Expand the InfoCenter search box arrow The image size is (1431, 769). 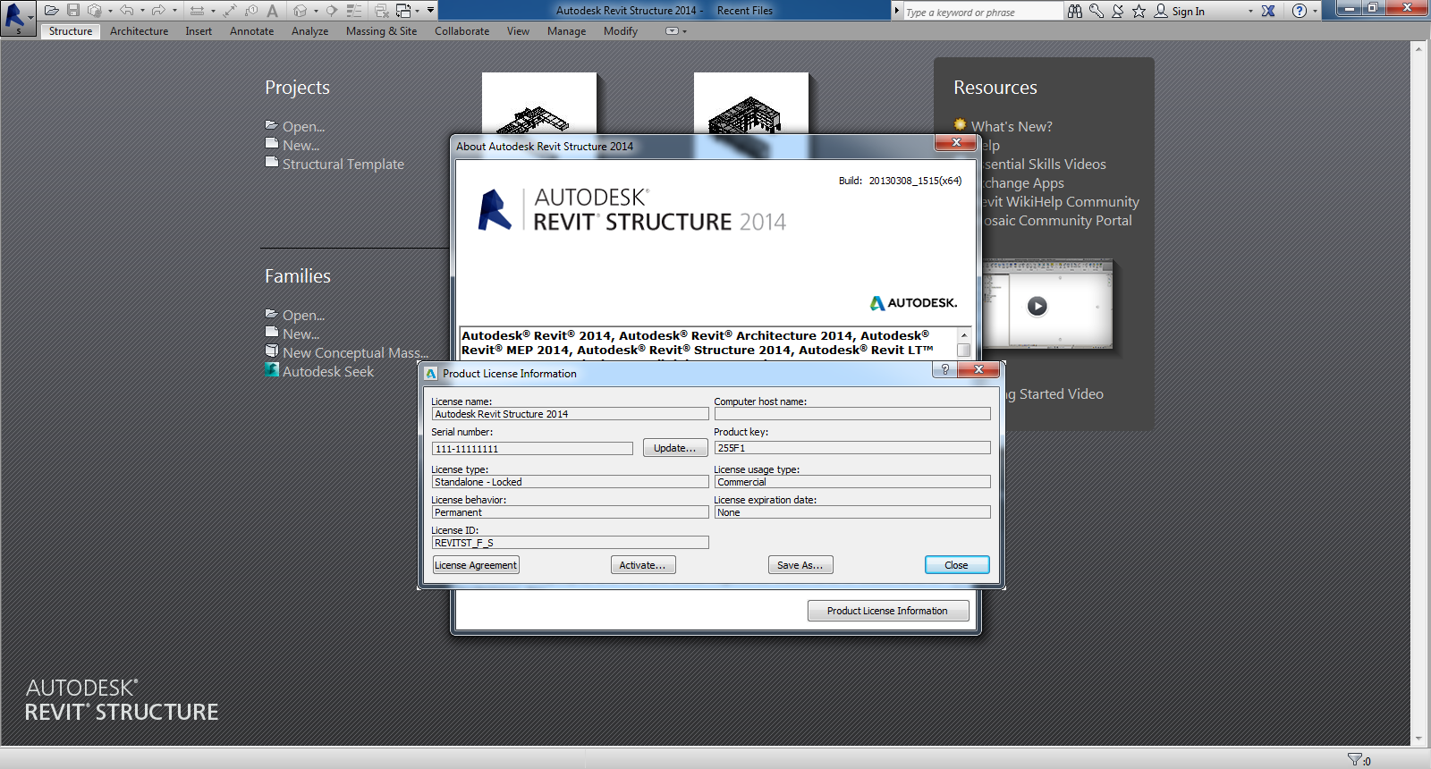coord(897,11)
